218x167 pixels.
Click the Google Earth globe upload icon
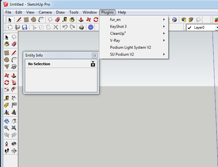click(x=174, y=20)
